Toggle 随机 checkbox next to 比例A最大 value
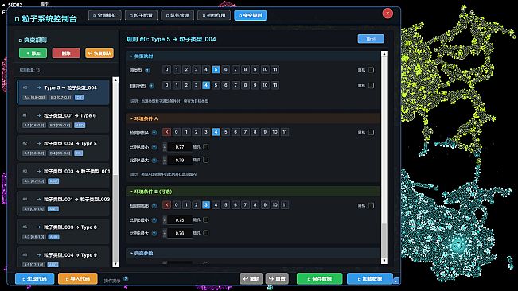Screen dimensions: 518x291 [206, 160]
